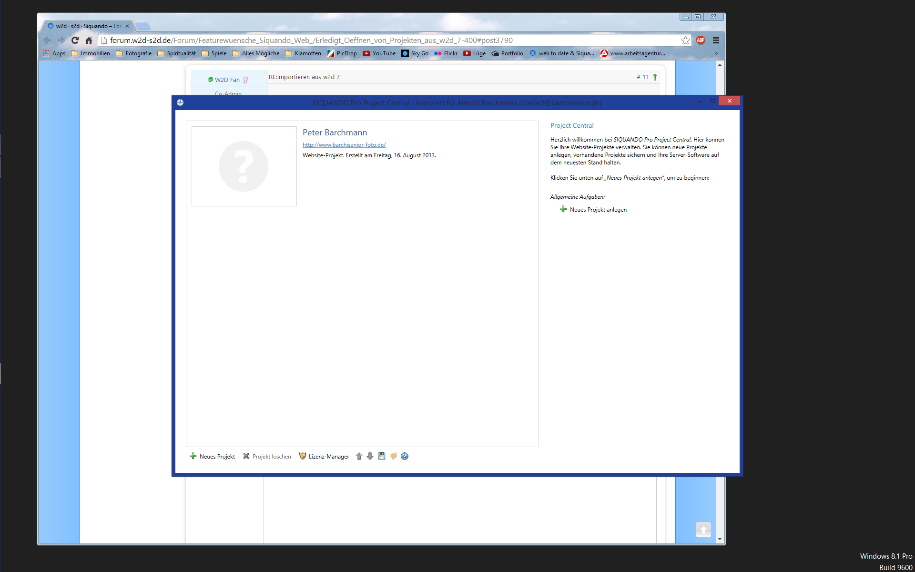The image size is (915, 572).
Task: Open the YouTube bookmark
Action: (x=379, y=53)
